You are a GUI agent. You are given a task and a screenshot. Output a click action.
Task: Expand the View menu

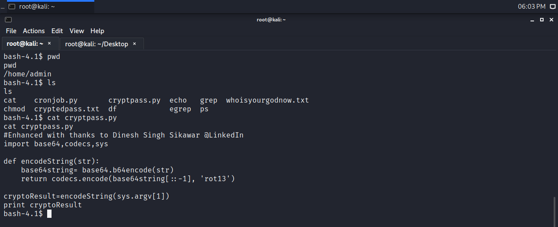click(x=77, y=31)
